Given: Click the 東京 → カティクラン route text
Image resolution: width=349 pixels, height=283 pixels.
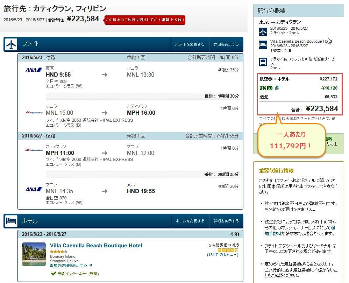Looking at the screenshot, I should [280, 22].
